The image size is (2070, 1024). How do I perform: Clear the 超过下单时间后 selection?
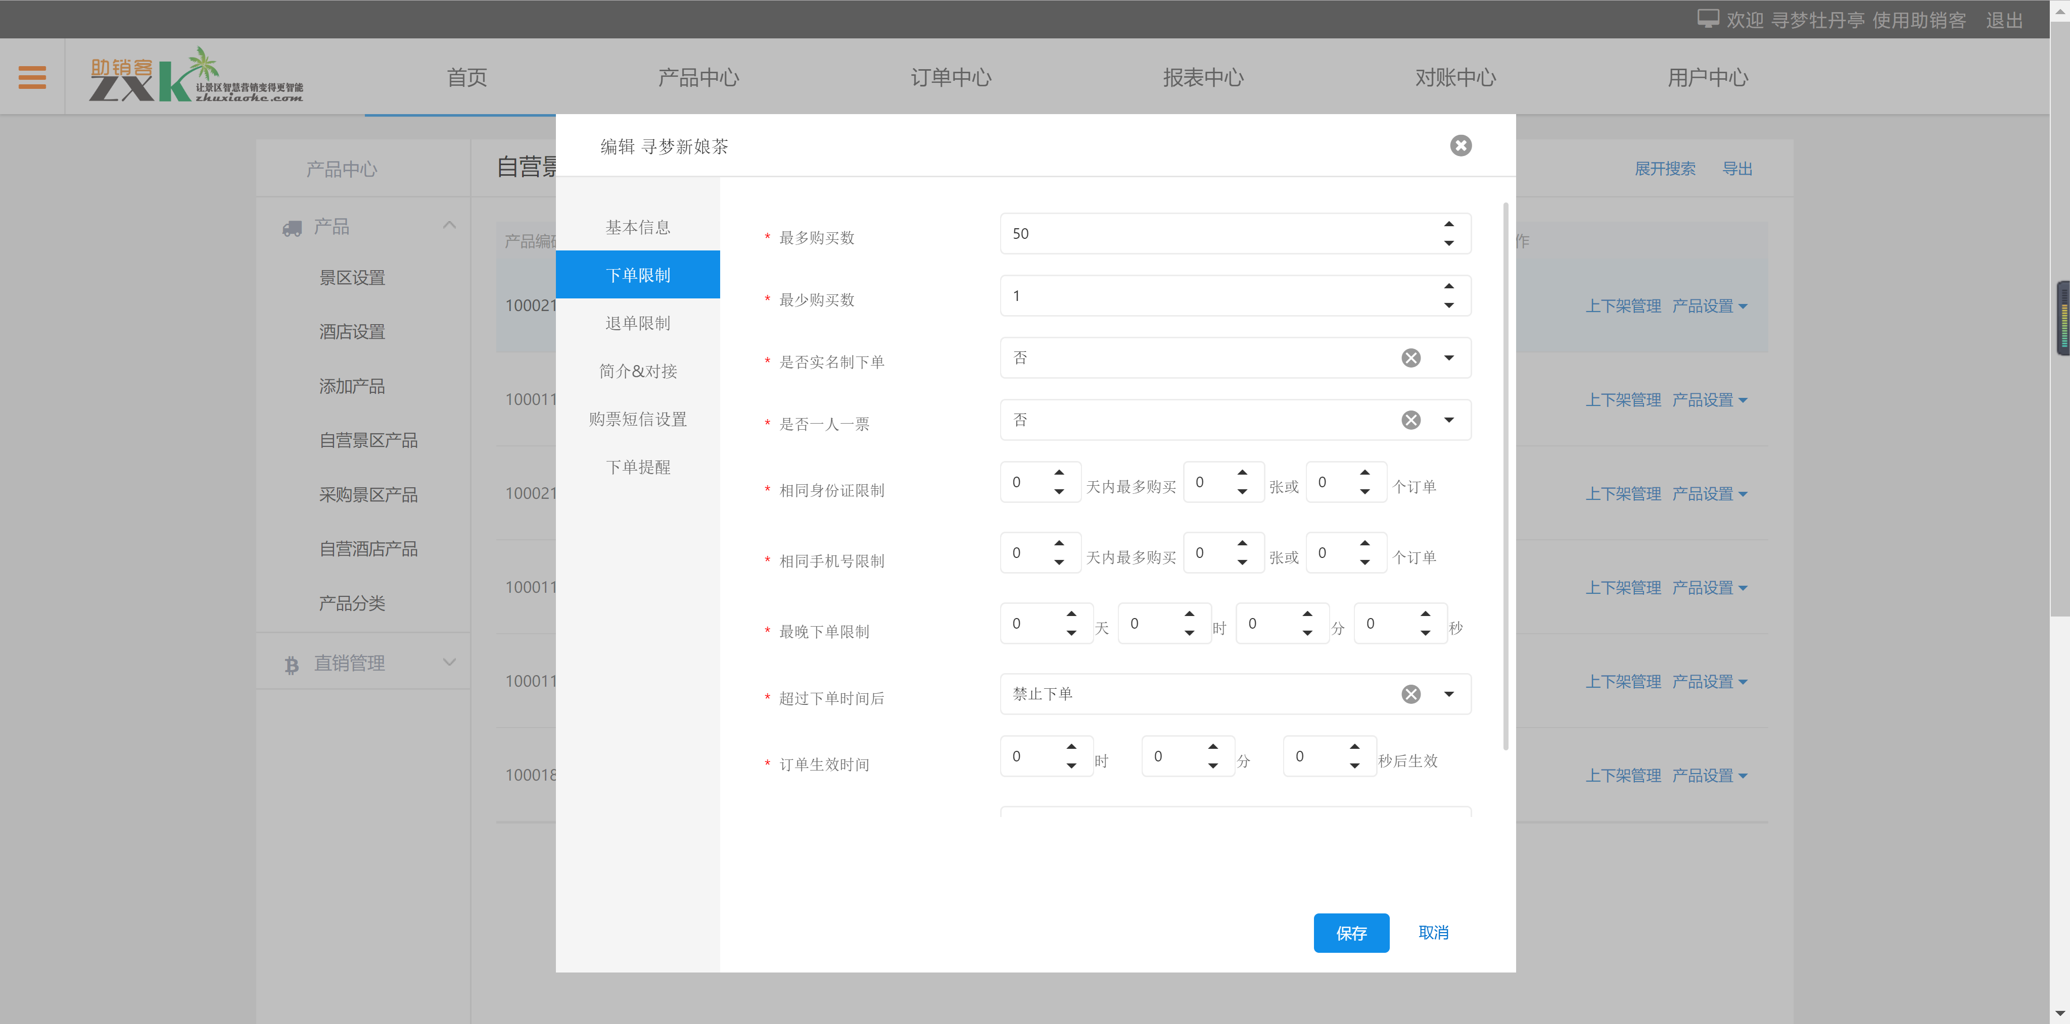[x=1410, y=694]
